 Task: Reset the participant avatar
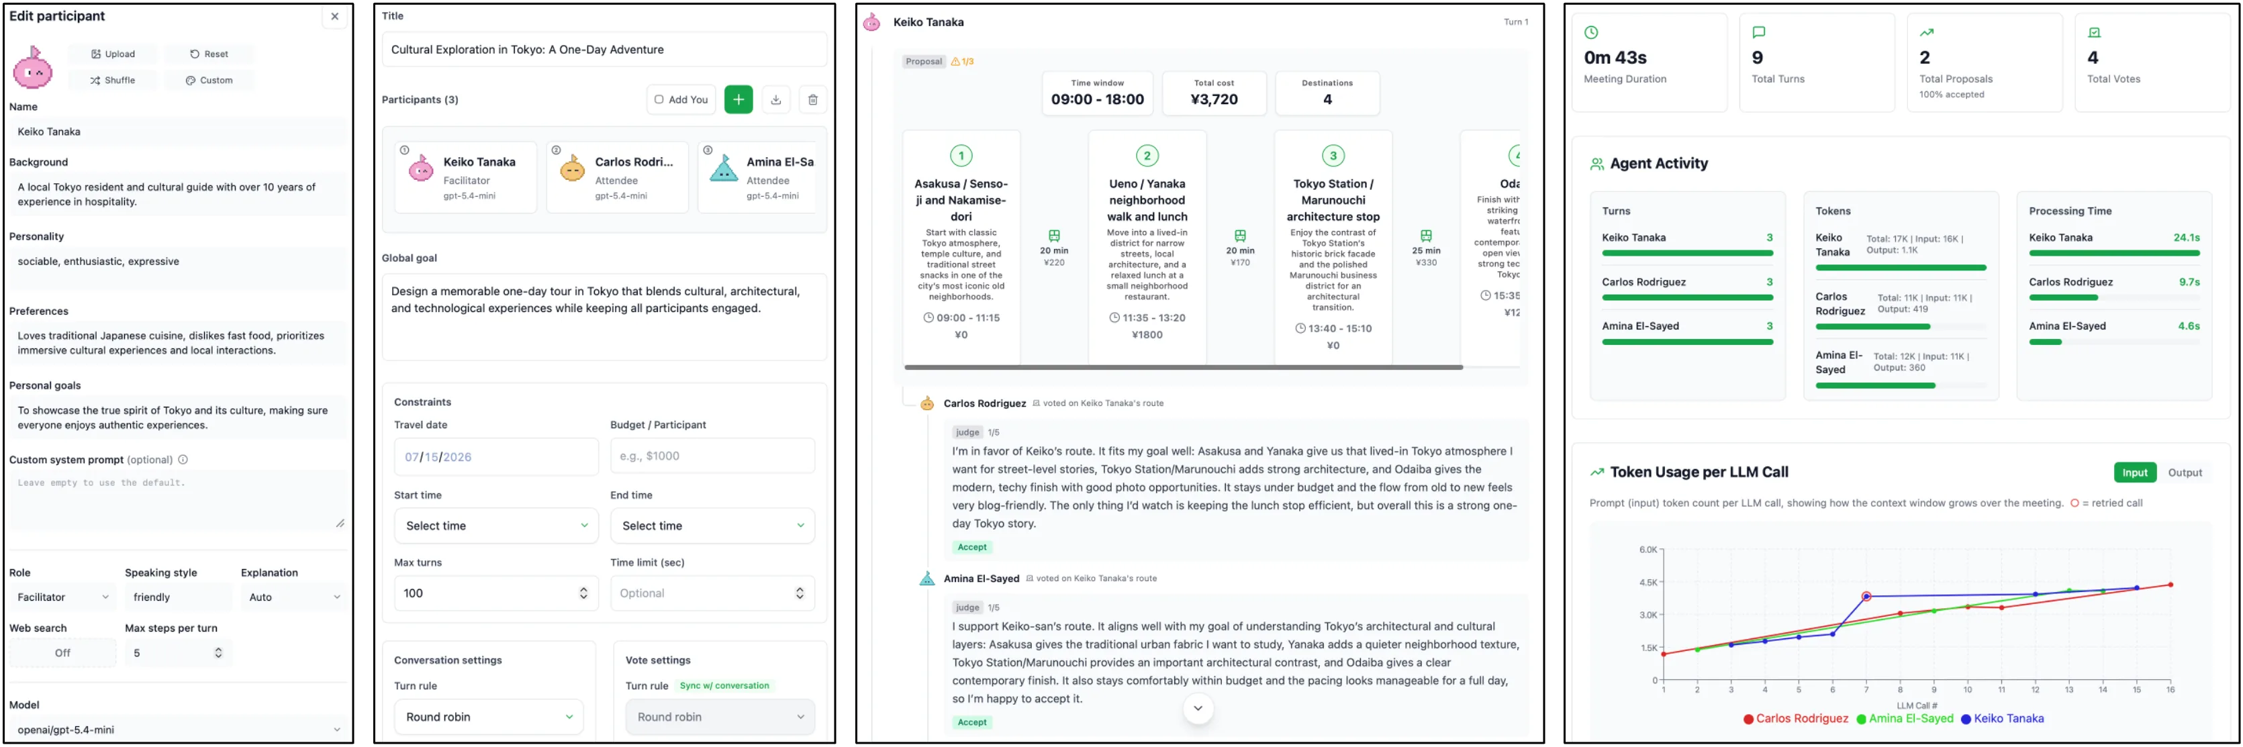coord(209,54)
